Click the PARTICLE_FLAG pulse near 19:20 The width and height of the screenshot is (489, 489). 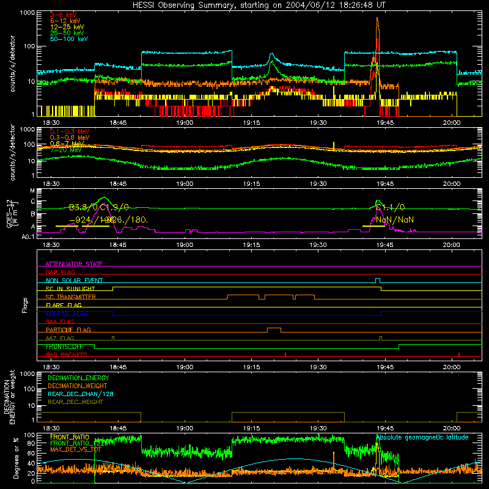coord(274,329)
